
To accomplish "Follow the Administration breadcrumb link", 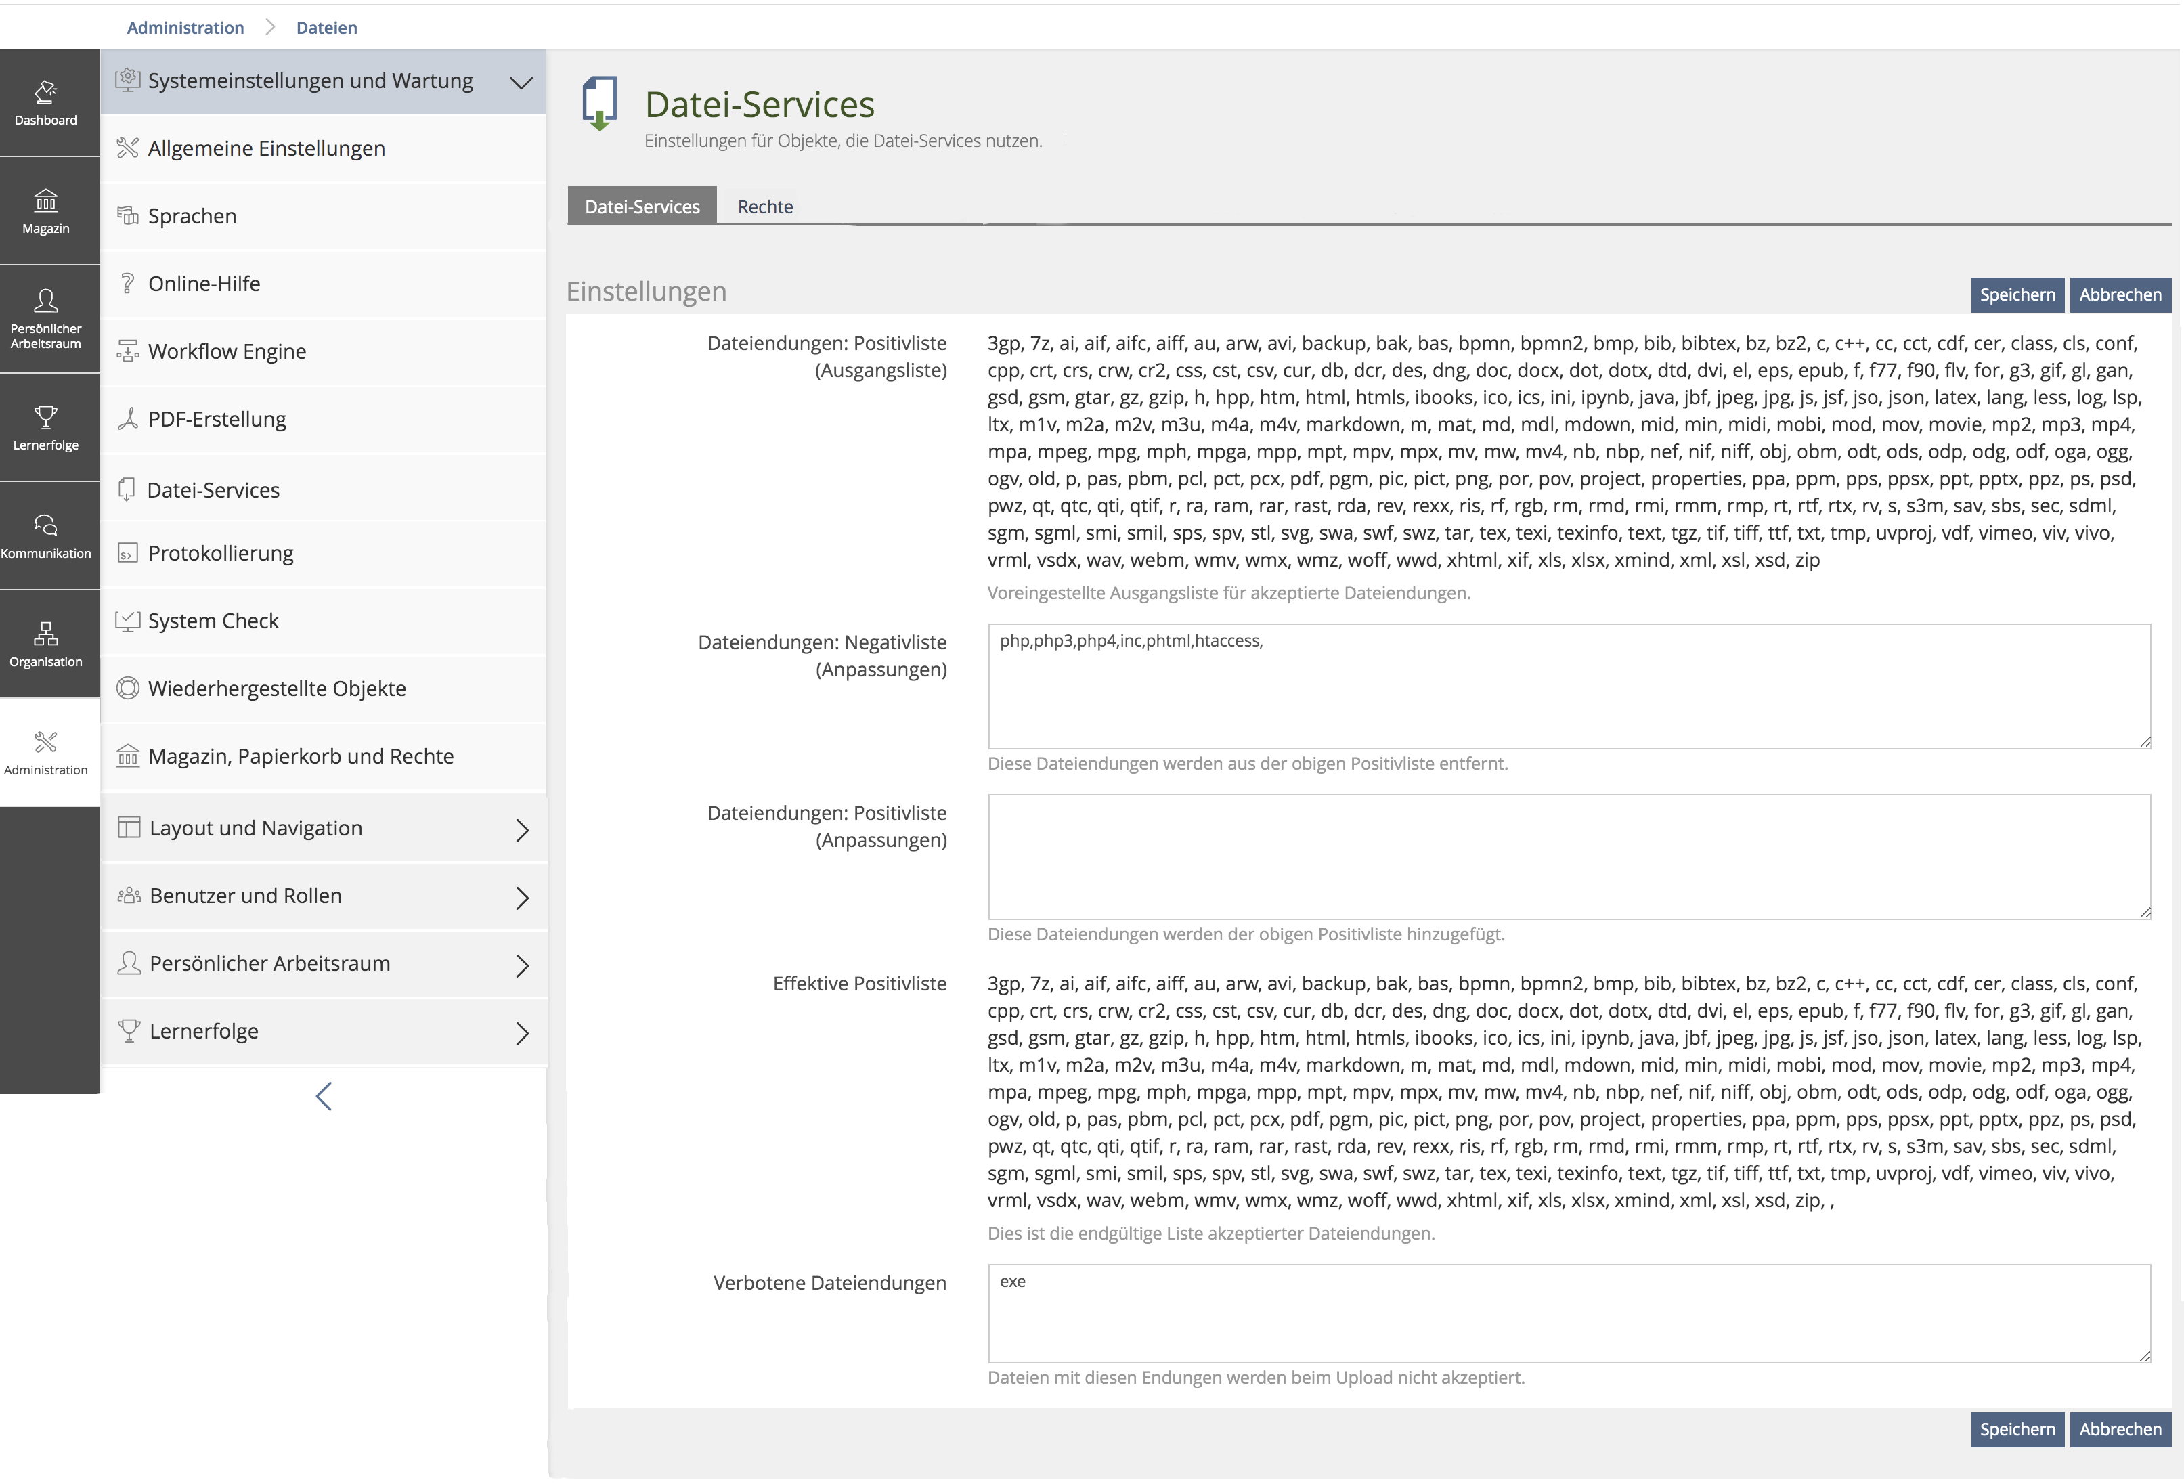I will click(x=185, y=27).
